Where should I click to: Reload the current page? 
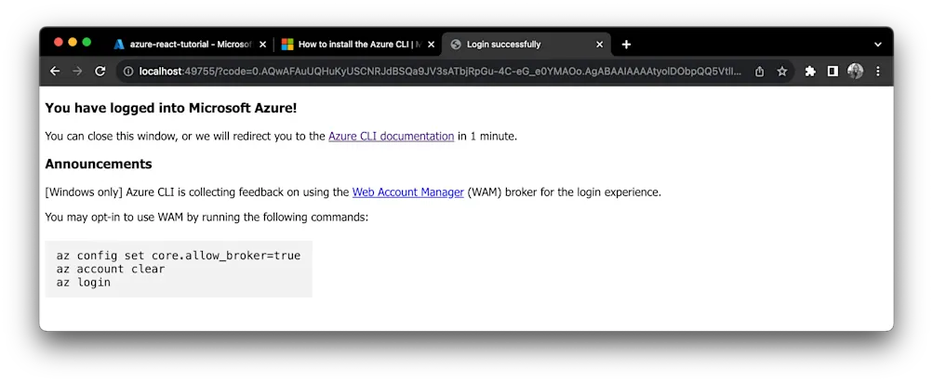[x=100, y=72]
